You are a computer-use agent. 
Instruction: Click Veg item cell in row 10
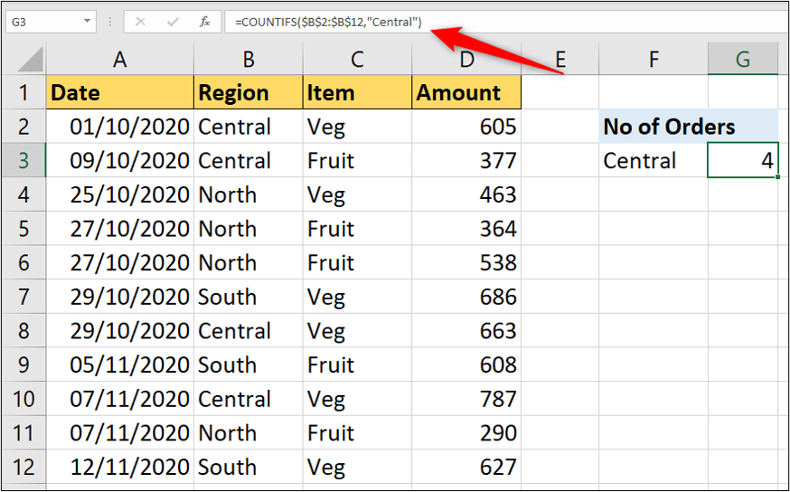point(357,399)
